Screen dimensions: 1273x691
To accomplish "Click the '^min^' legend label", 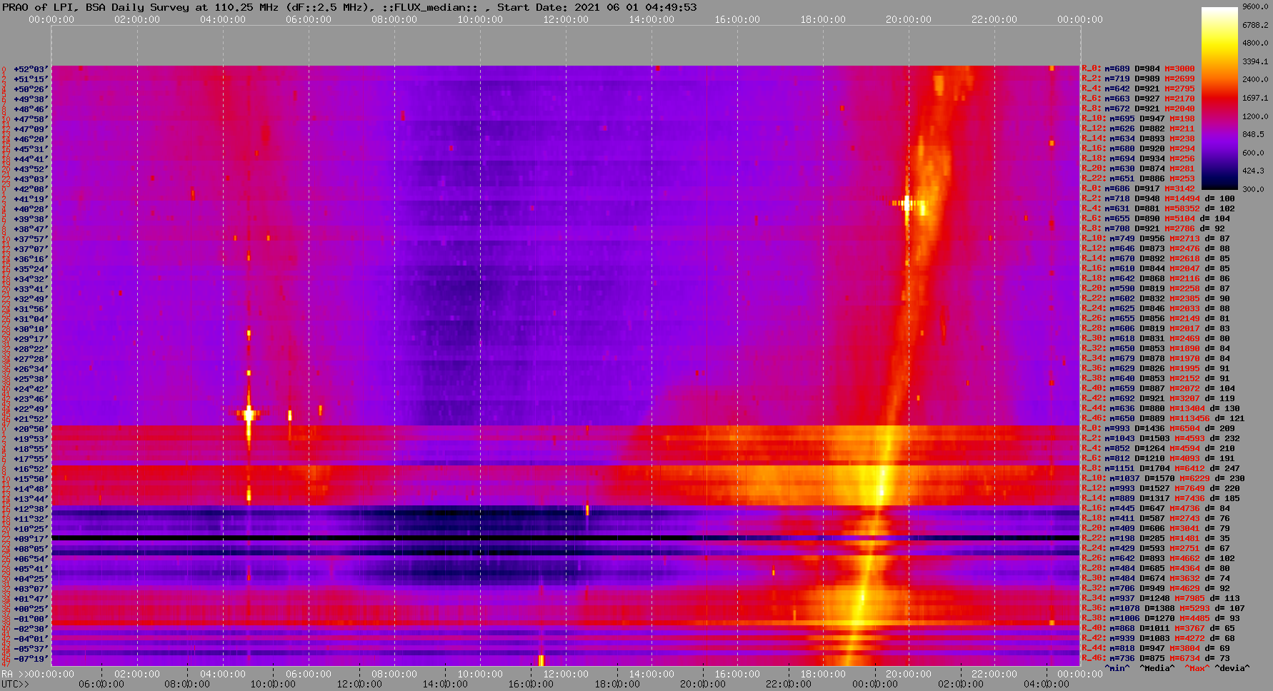I will [x=1117, y=669].
